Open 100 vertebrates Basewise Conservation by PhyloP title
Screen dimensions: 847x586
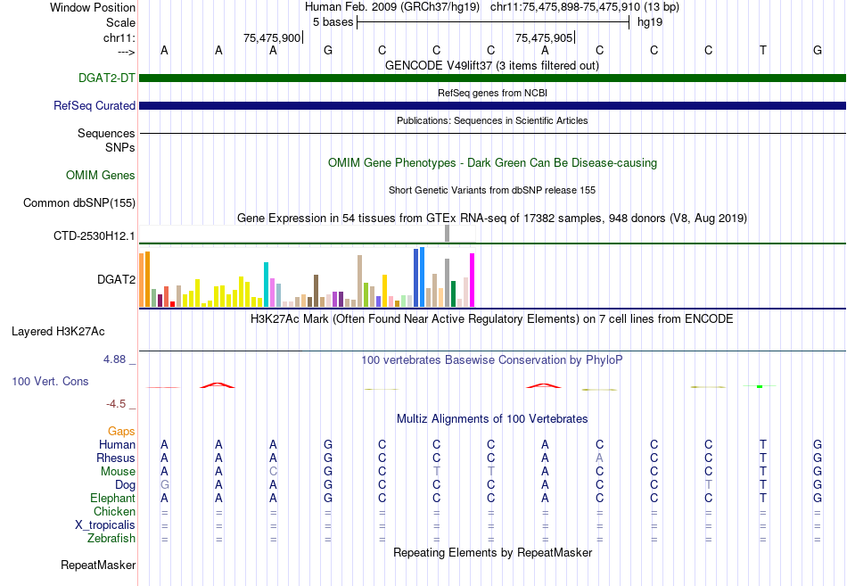point(492,360)
